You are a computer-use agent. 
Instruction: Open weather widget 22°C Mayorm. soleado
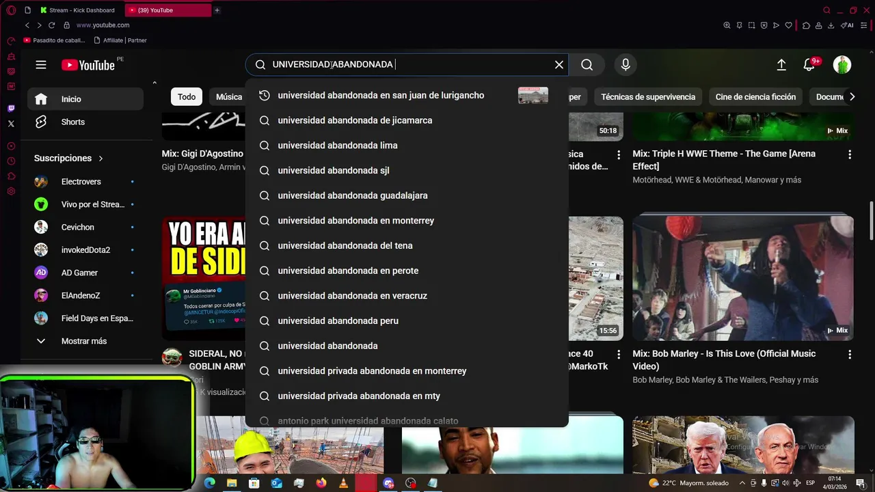coord(690,483)
